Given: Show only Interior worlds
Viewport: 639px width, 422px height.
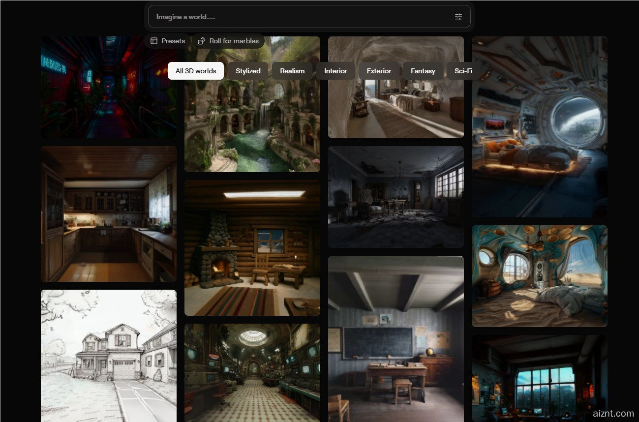Looking at the screenshot, I should coord(335,71).
